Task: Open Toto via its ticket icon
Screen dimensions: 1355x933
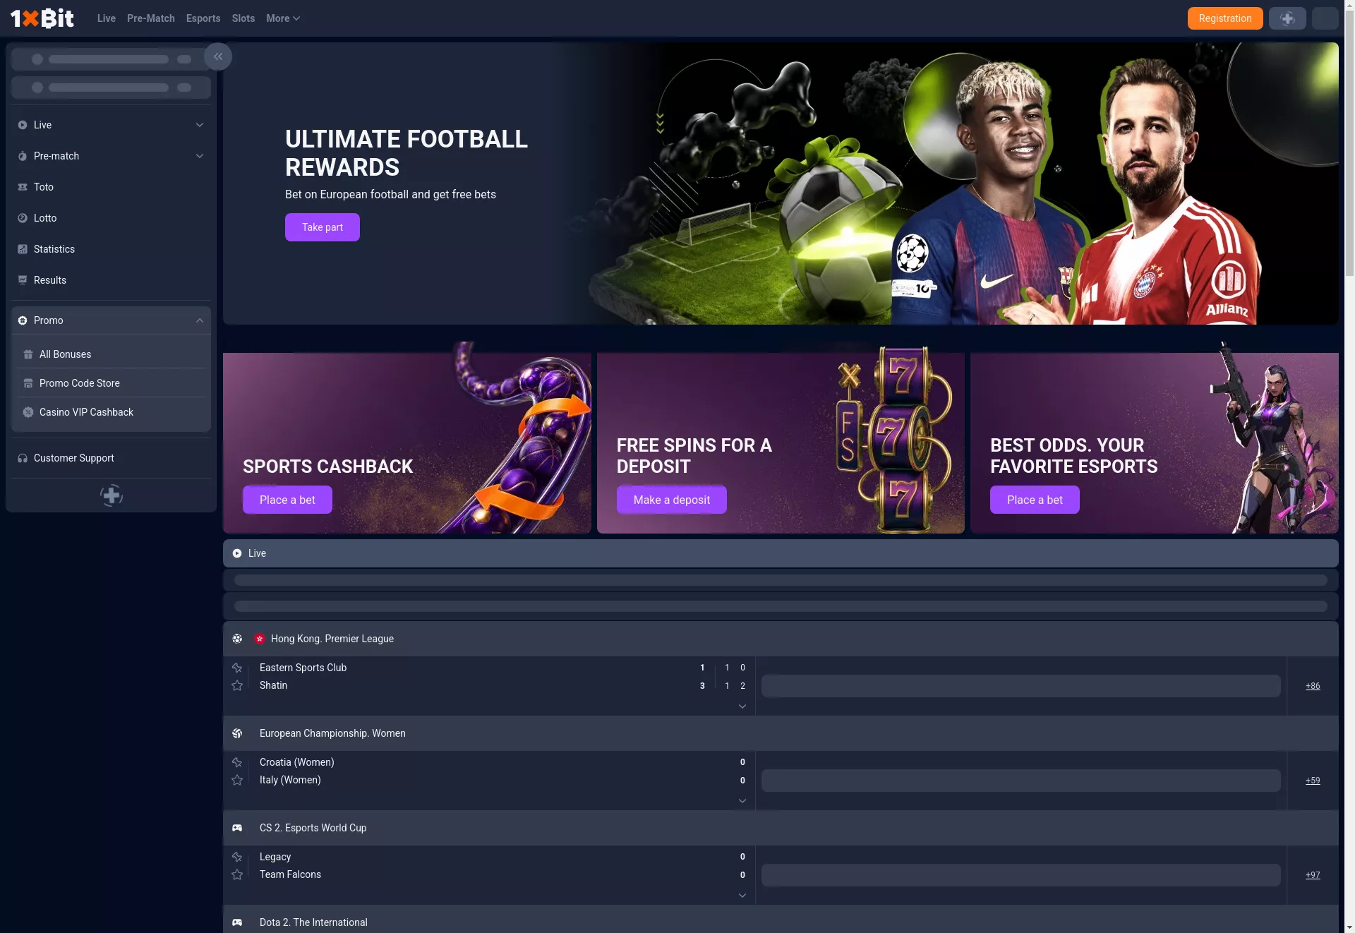Action: point(23,187)
